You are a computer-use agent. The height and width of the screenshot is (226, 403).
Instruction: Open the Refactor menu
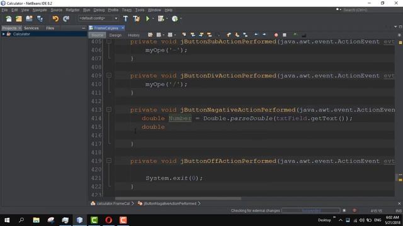(72, 10)
